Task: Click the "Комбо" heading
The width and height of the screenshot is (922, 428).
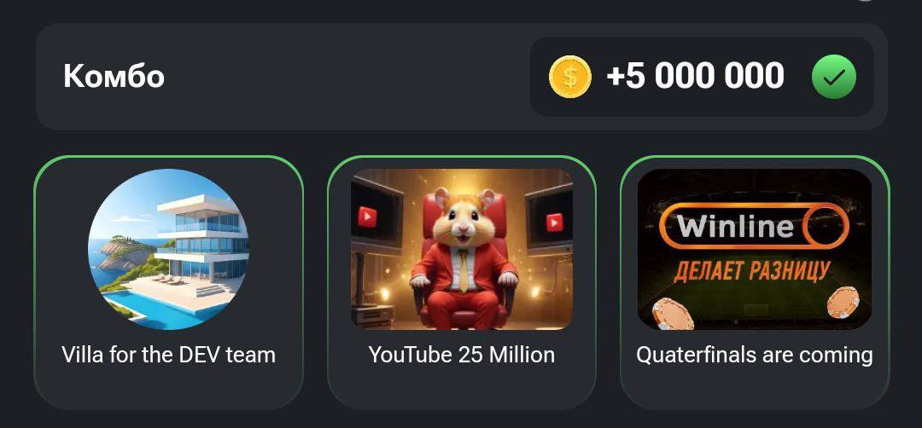Action: [114, 77]
